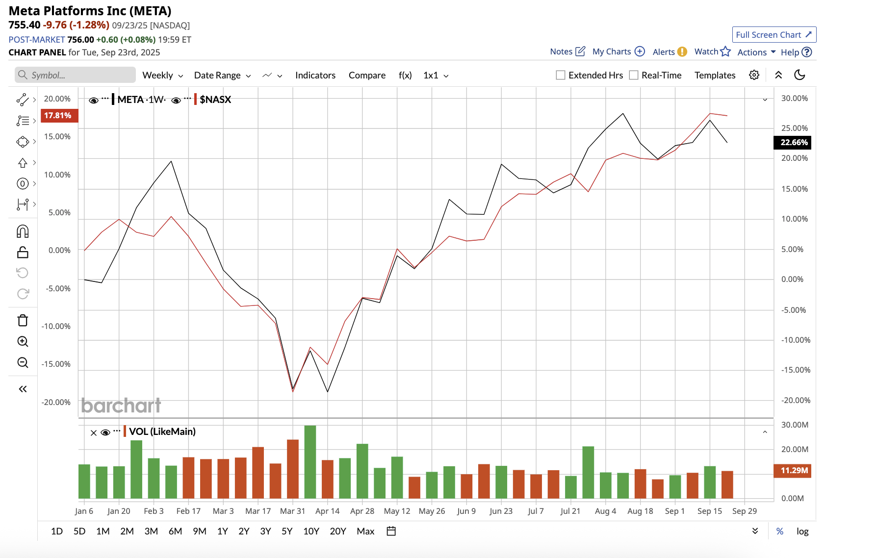Image resolution: width=876 pixels, height=558 pixels.
Task: Enable Real-Time checkbox
Action: pos(634,75)
